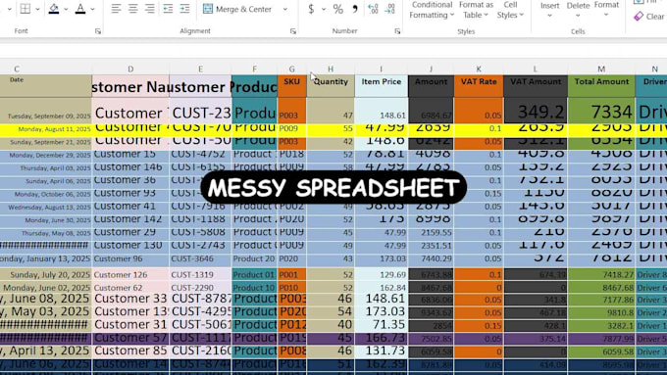Select column C header

click(x=16, y=69)
